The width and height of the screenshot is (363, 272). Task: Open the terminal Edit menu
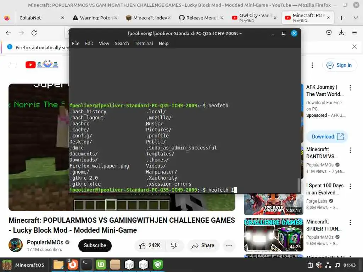pos(89,44)
